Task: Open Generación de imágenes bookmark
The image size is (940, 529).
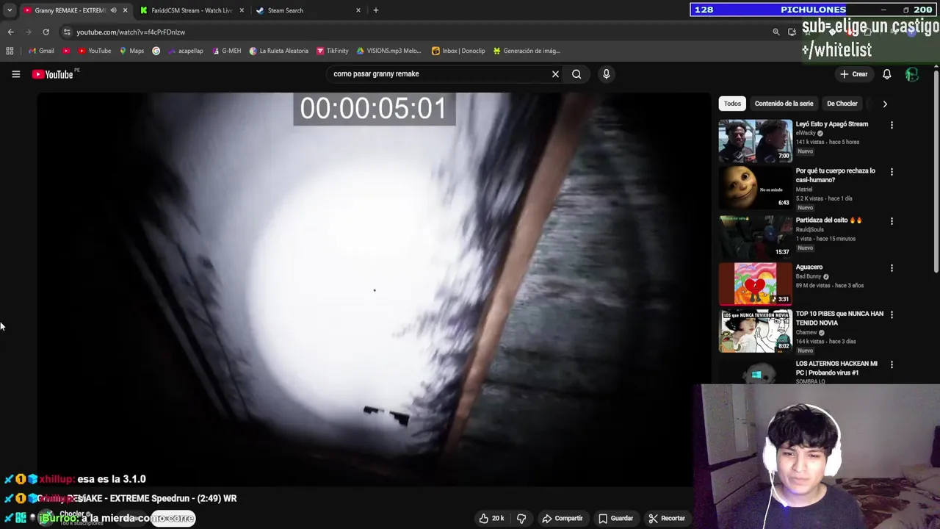Action: 527,51
